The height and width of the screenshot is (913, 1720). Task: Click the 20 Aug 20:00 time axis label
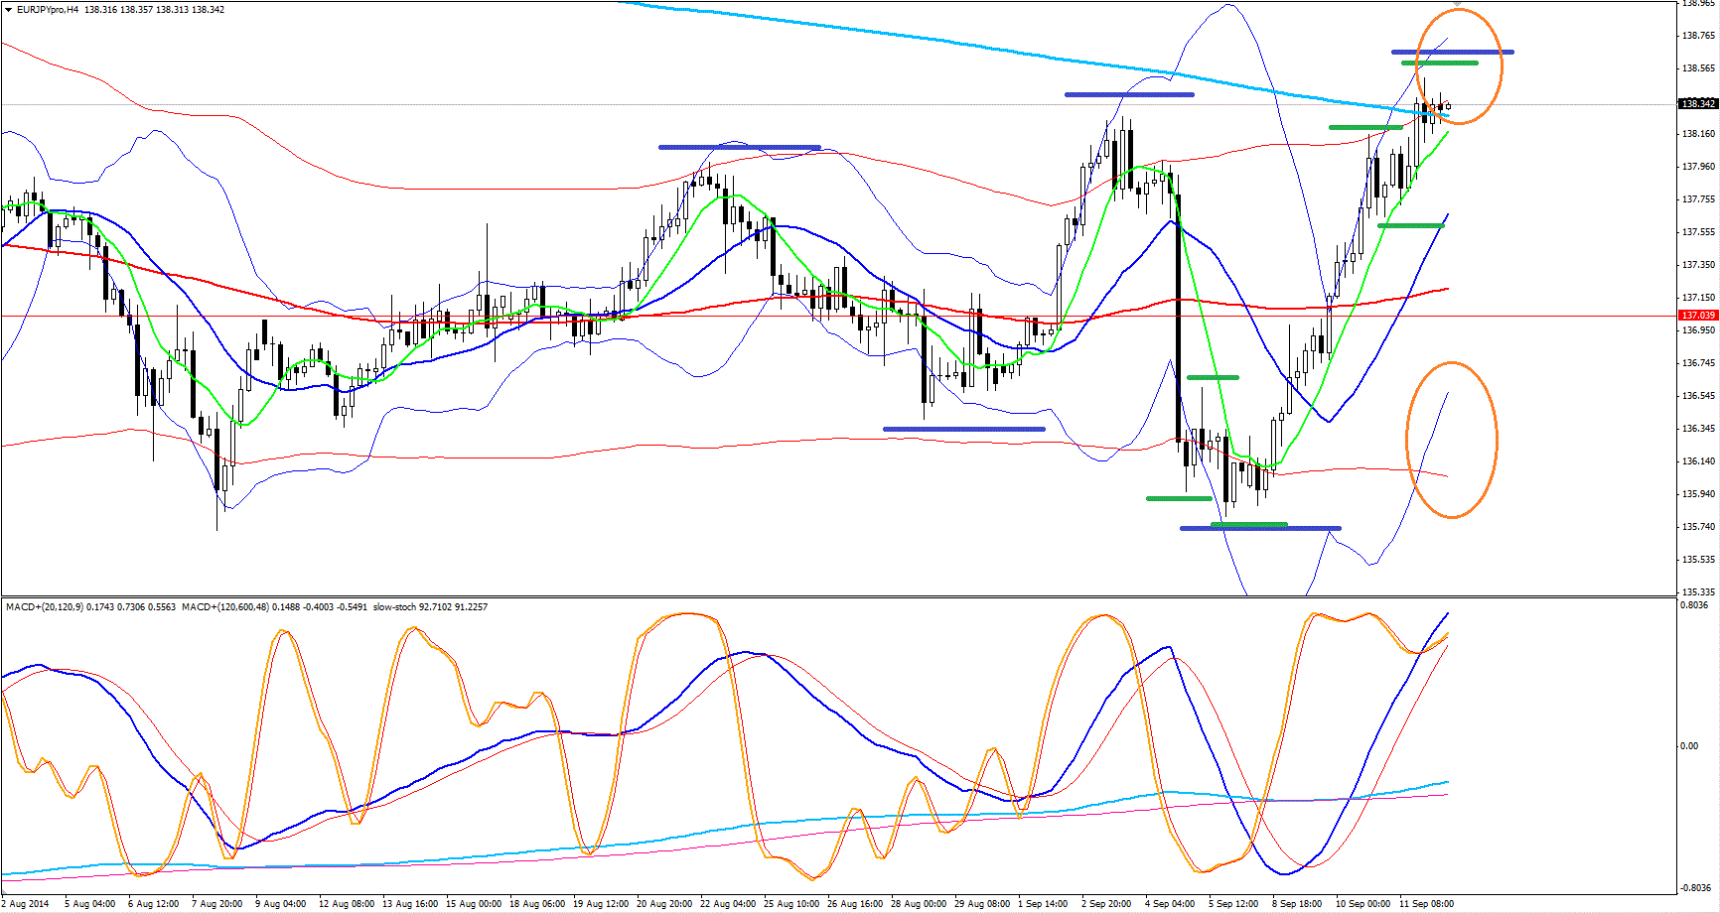pyautogui.click(x=664, y=904)
